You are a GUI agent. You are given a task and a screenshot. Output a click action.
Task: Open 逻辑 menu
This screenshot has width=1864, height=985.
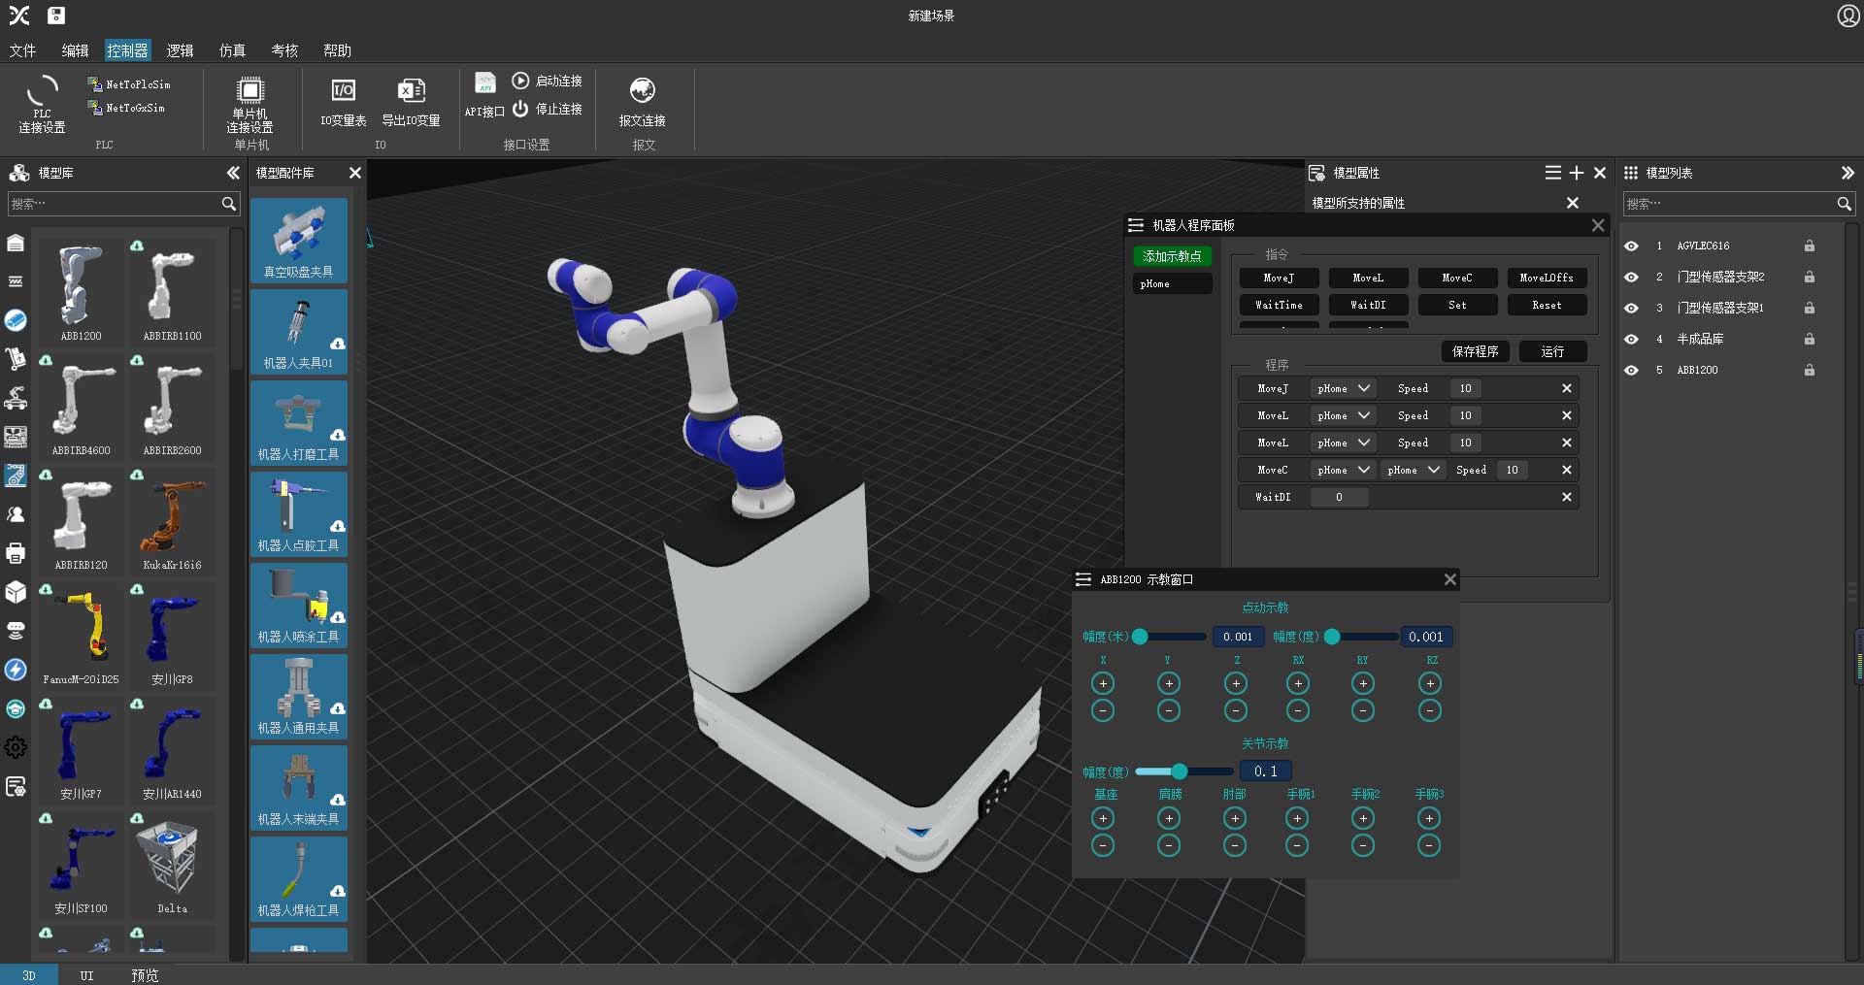click(180, 50)
